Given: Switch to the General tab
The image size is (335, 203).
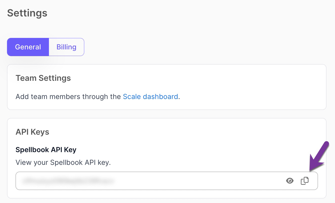Looking at the screenshot, I should pos(28,47).
